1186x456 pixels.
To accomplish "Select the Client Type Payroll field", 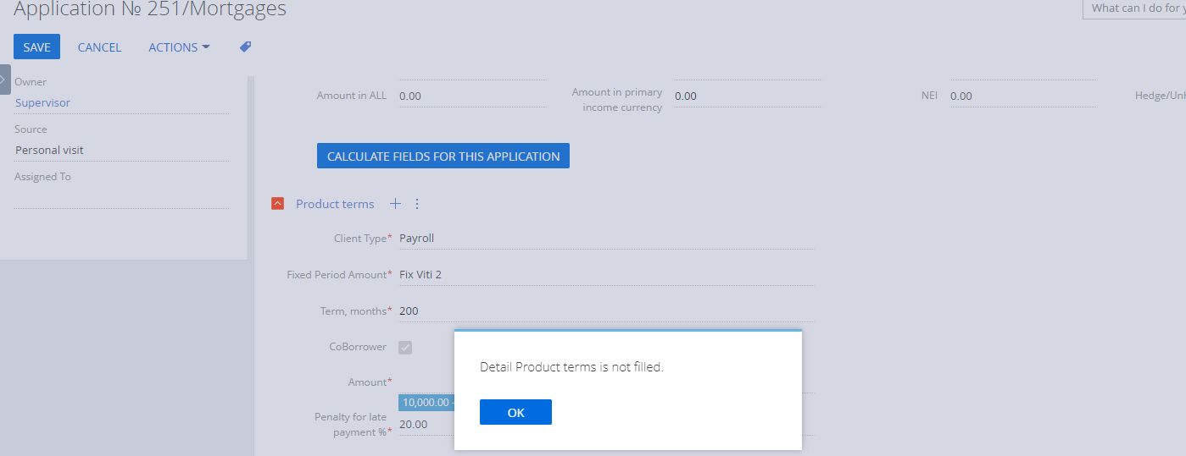I will click(606, 239).
